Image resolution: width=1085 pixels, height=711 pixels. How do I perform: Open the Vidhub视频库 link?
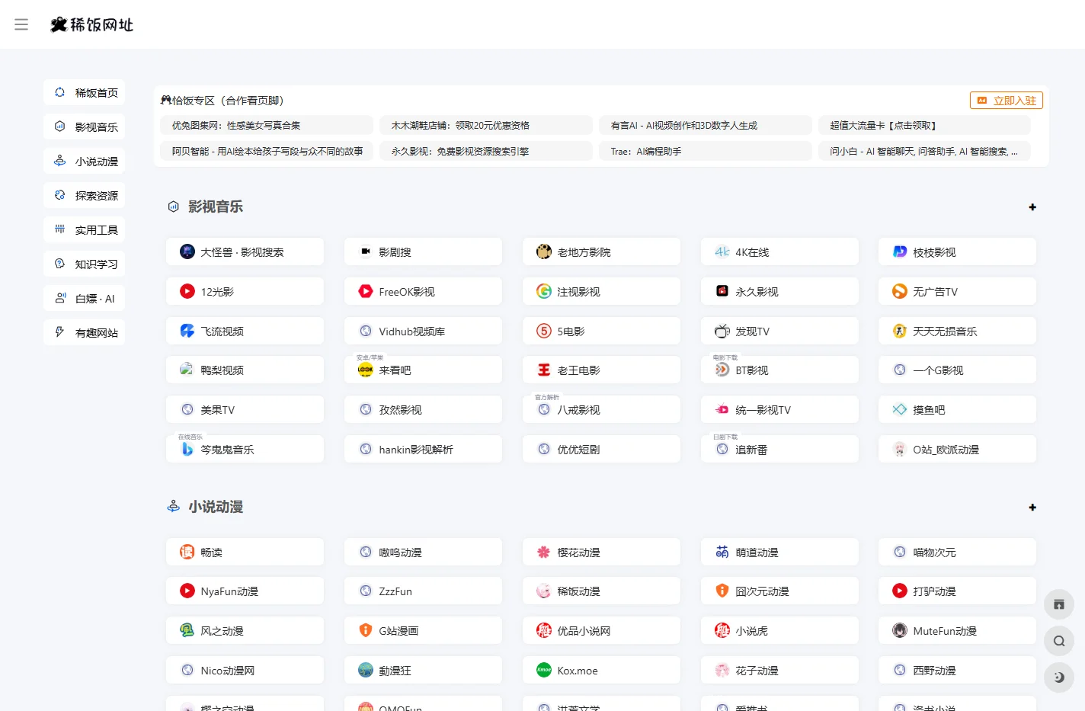[x=423, y=331]
